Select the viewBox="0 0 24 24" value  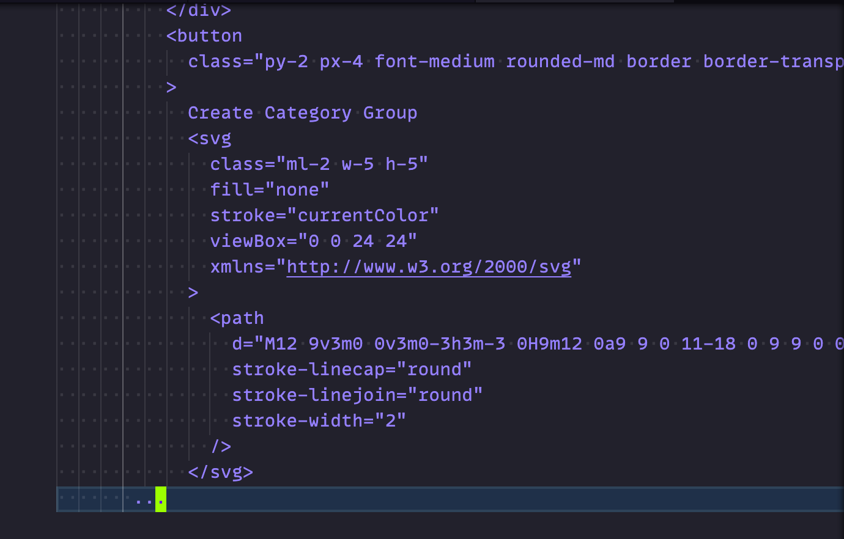pos(313,241)
